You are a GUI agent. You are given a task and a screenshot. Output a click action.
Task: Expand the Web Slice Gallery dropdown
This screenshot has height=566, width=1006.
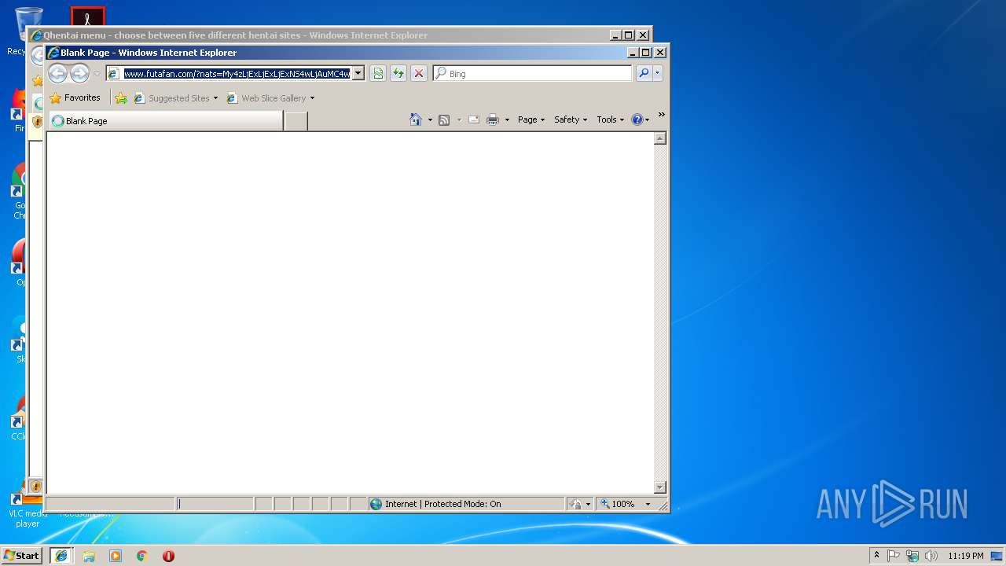click(312, 98)
